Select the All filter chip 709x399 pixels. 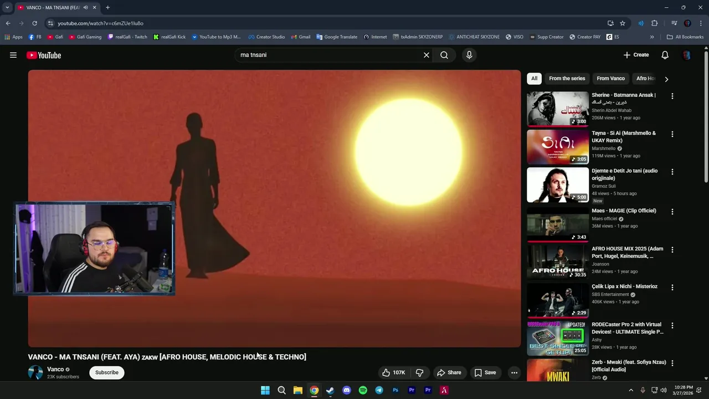click(x=534, y=78)
